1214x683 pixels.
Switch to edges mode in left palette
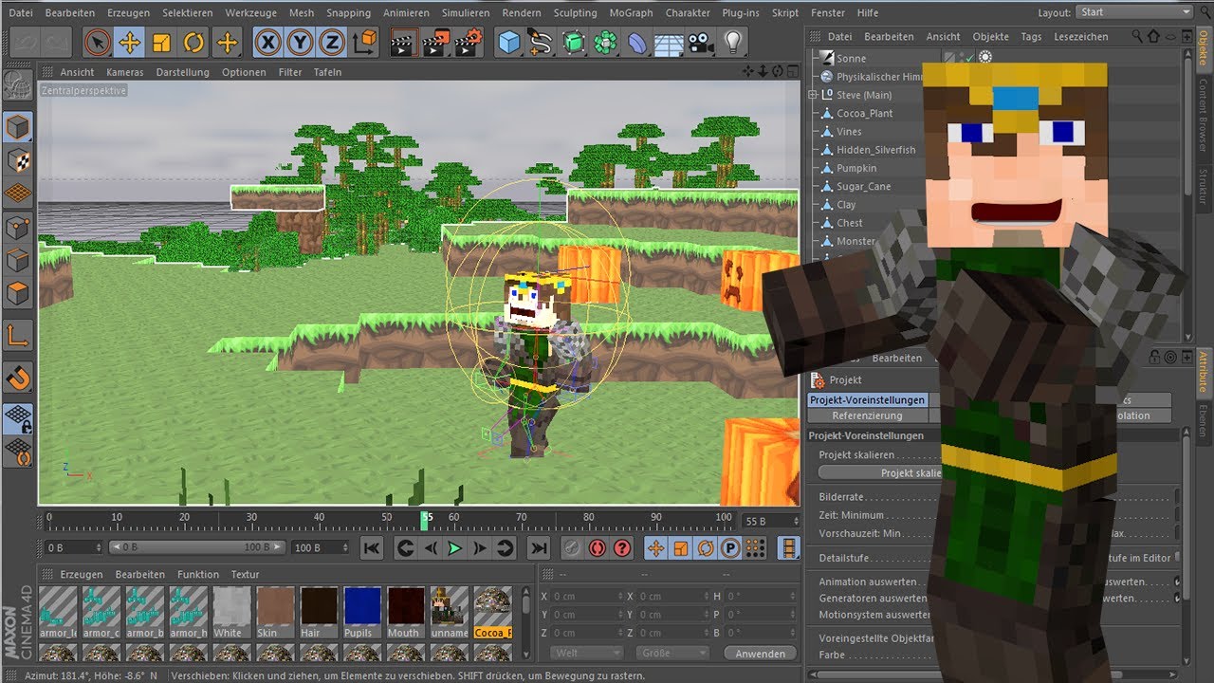pos(19,261)
